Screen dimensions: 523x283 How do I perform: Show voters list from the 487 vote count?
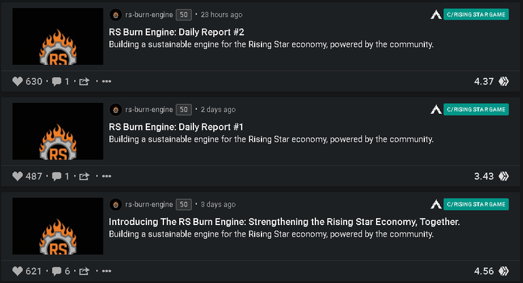click(x=34, y=177)
